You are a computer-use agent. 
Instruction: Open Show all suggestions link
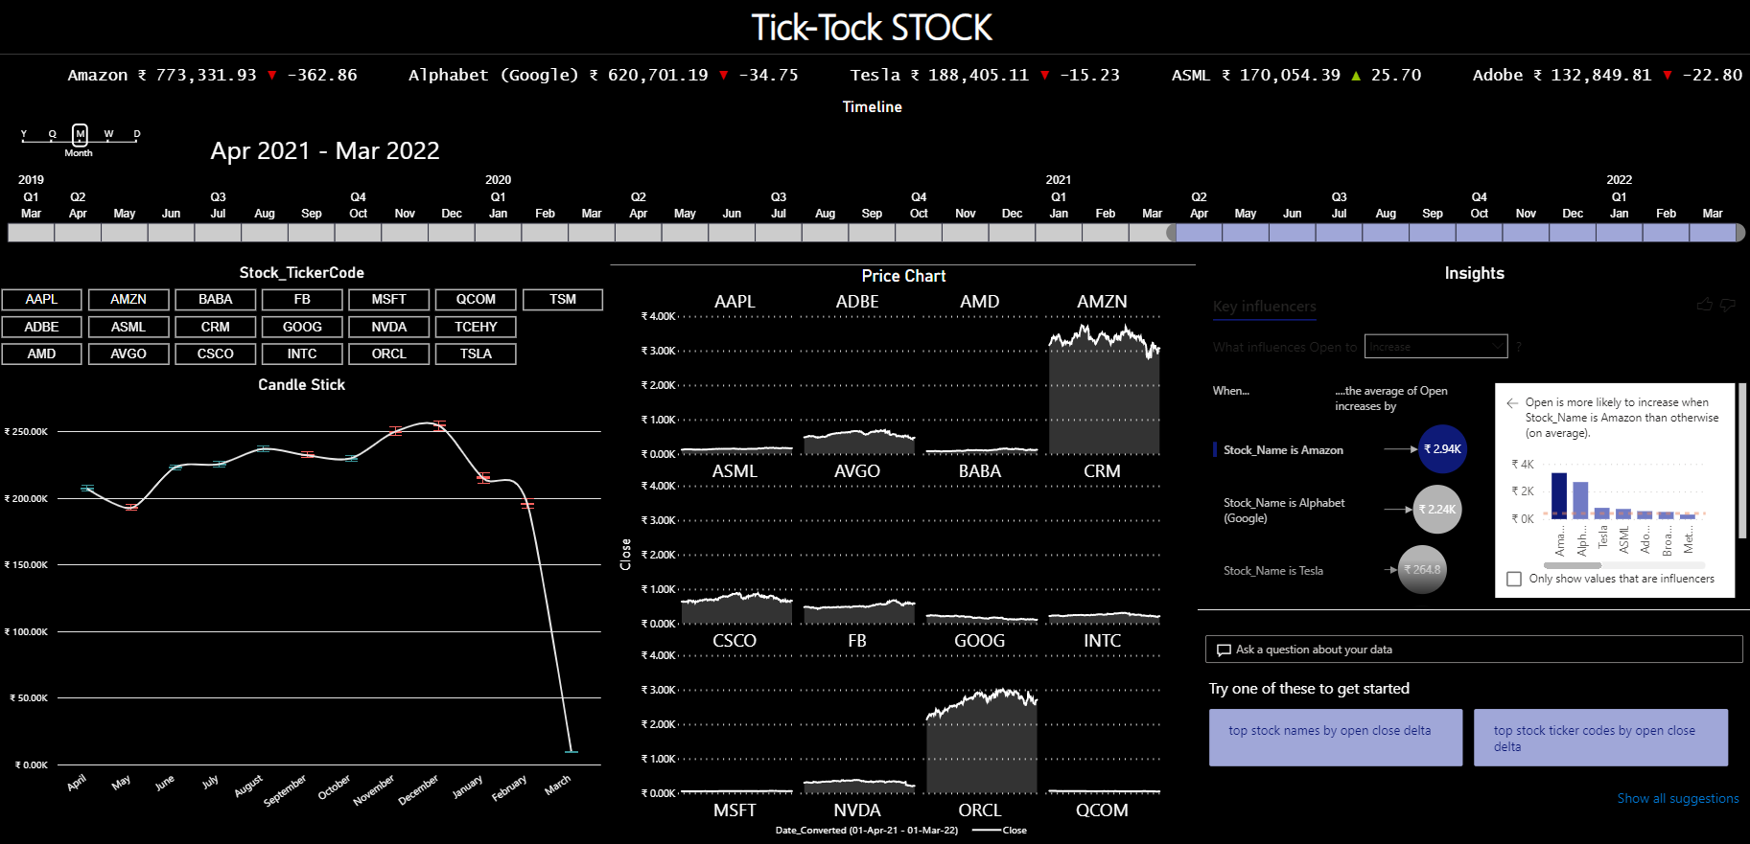click(1677, 798)
